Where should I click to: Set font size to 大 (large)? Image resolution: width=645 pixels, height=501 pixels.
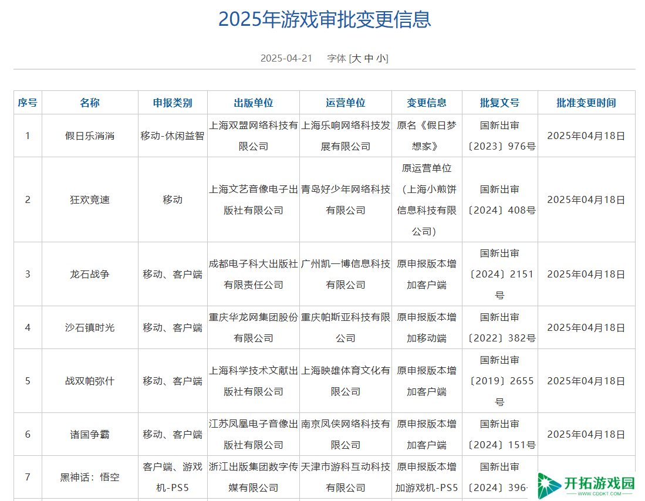(x=356, y=59)
